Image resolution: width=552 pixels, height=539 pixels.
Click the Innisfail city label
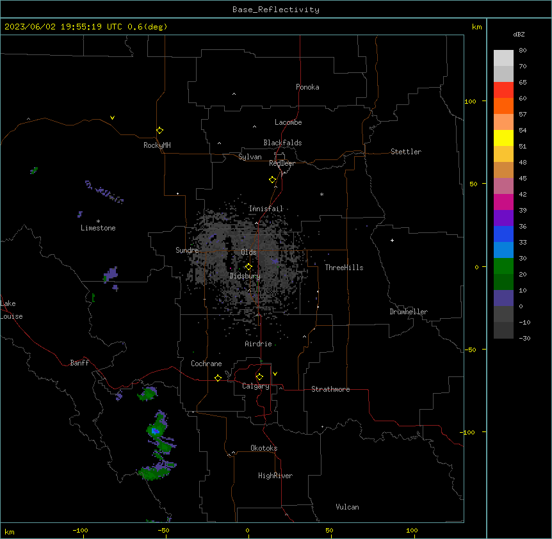[x=266, y=209]
